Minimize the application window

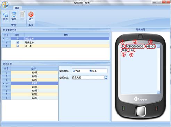154,2
